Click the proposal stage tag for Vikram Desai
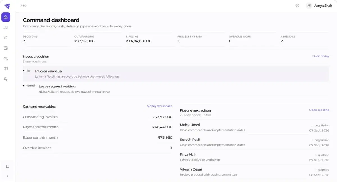Screen dimensions: 337x182 324,170
